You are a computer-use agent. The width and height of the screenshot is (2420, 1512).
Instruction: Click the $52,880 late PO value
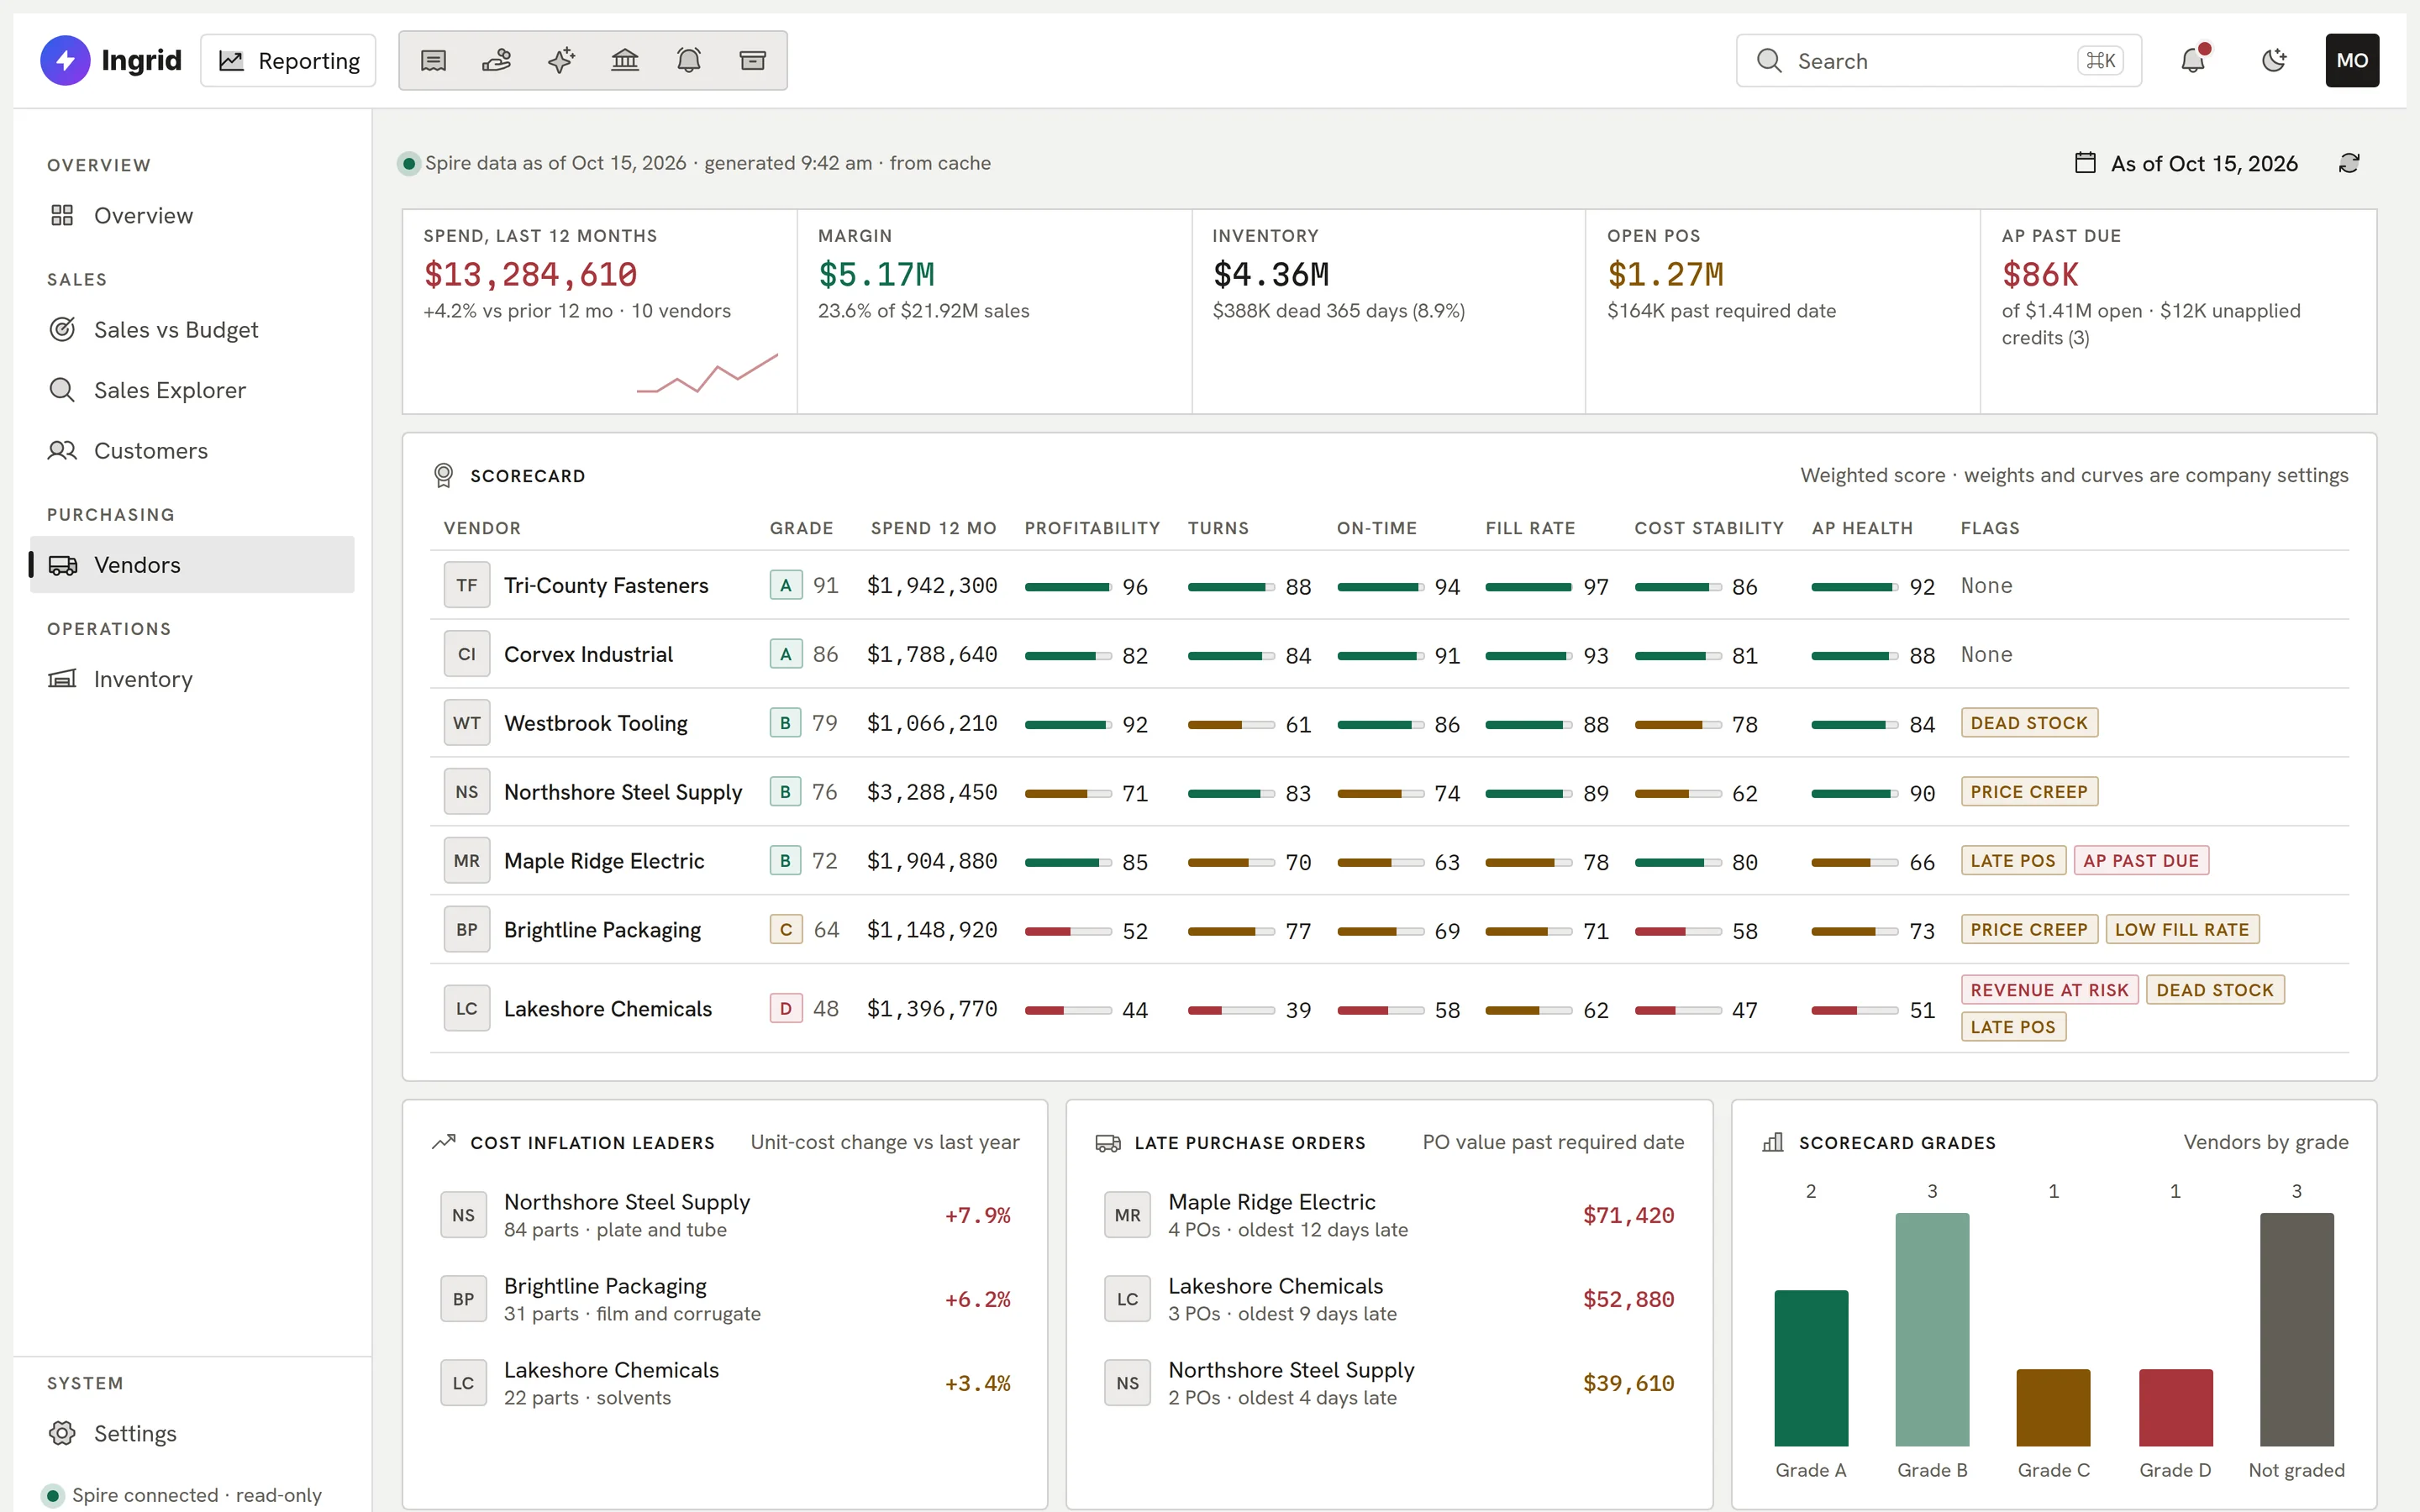click(x=1628, y=1299)
